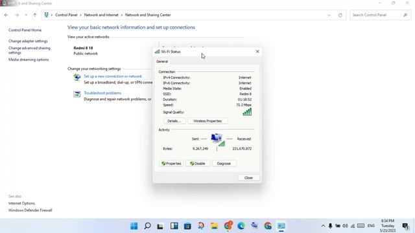Open Wi-Fi Properties button
Viewport: 415px width, 233px height.
point(171,164)
